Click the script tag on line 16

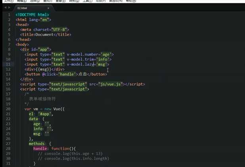coord(55,89)
